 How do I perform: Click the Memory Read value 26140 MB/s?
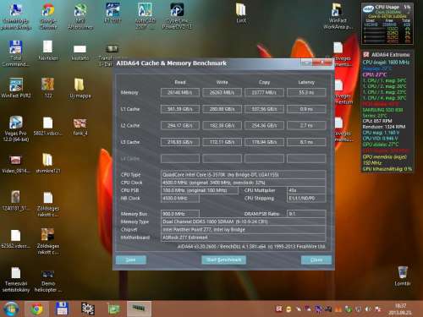point(180,92)
